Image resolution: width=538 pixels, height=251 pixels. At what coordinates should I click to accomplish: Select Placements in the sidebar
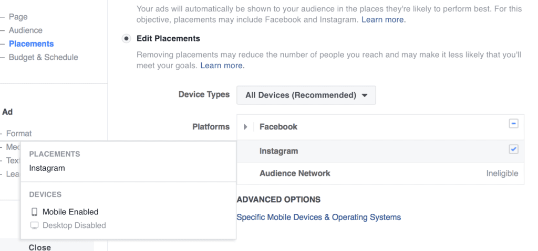coord(31,44)
